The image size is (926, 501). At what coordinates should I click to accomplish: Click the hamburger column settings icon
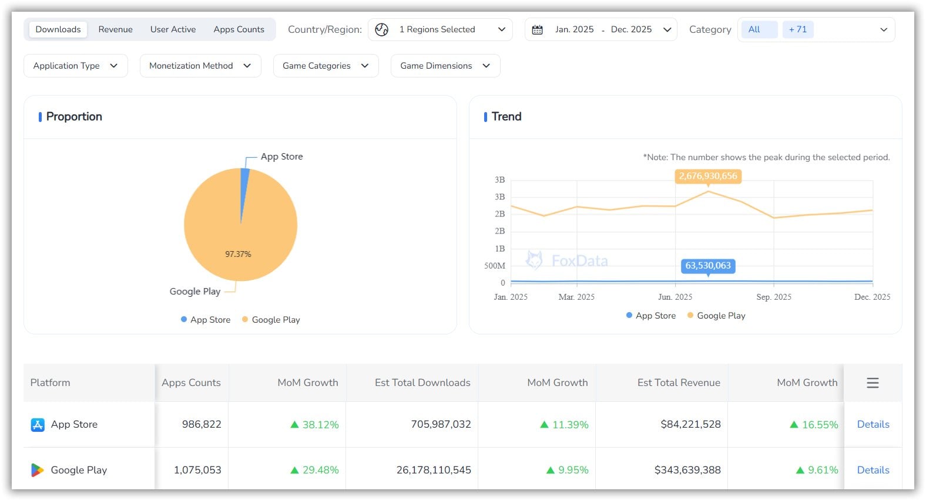pyautogui.click(x=873, y=382)
